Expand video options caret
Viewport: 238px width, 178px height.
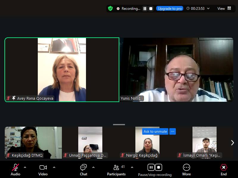click(x=54, y=167)
